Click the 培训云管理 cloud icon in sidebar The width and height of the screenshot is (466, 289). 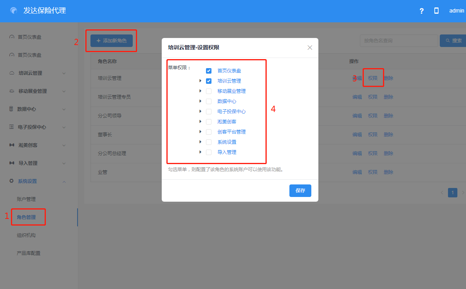pos(11,73)
